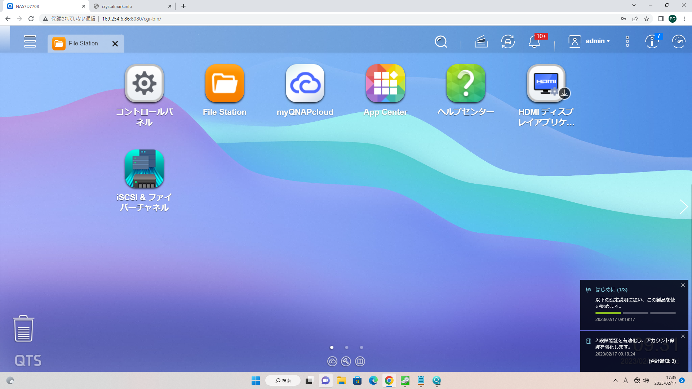Click the not-secure warning triangle icon
Viewport: 692px width, 389px height.
click(45, 19)
